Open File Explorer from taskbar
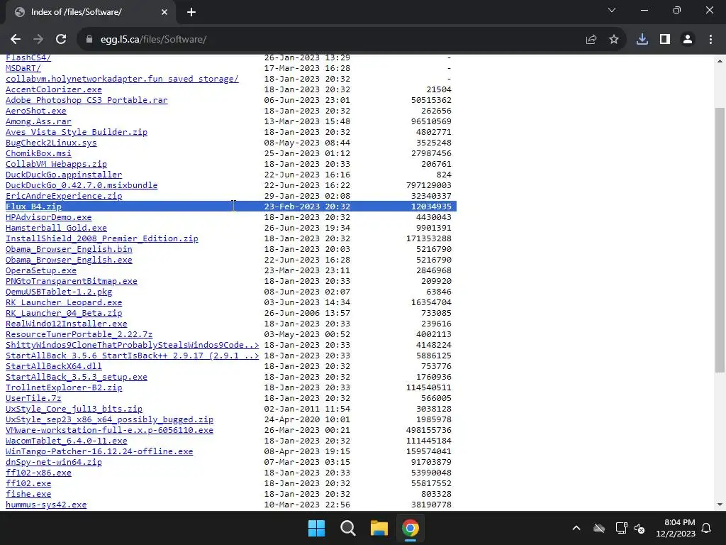The height and width of the screenshot is (545, 726). (x=379, y=528)
